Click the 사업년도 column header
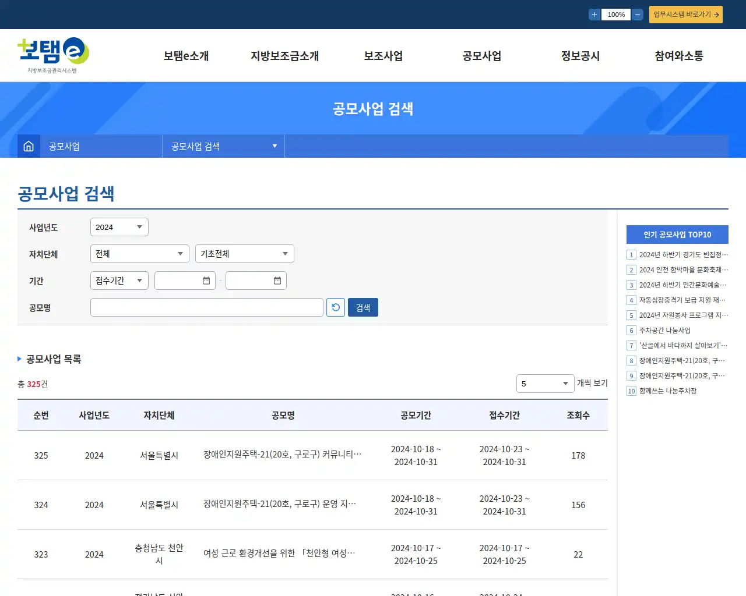The image size is (746, 596). (x=94, y=415)
